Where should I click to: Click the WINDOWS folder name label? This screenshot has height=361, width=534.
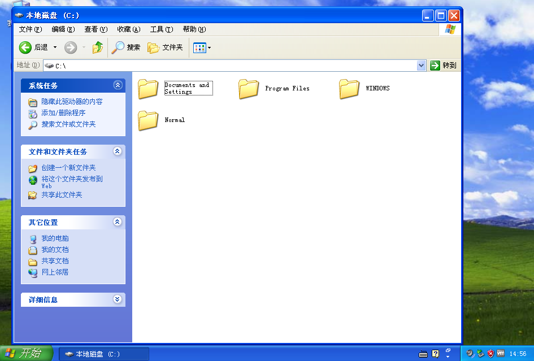[377, 89]
